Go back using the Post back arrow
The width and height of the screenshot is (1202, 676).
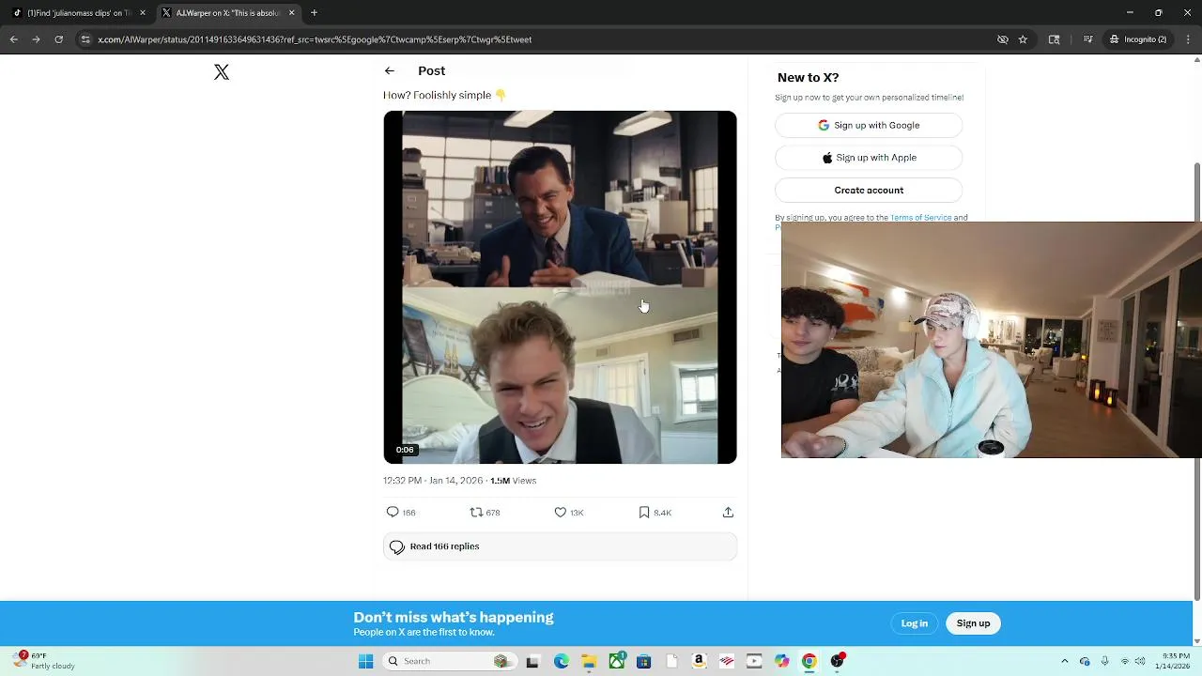(390, 71)
